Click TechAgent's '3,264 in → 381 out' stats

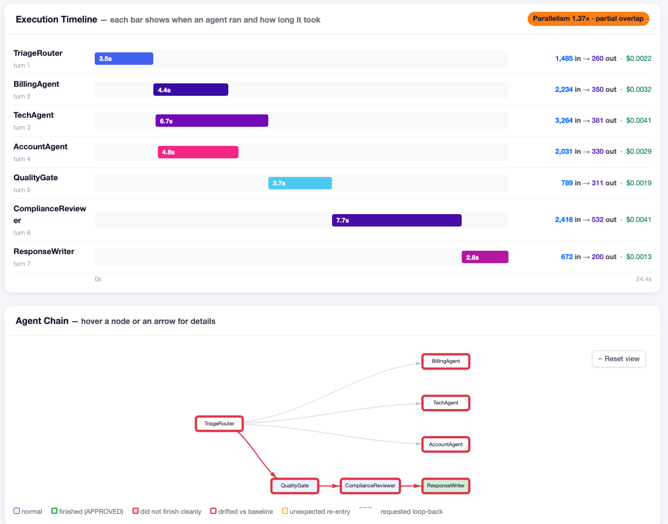tap(586, 121)
